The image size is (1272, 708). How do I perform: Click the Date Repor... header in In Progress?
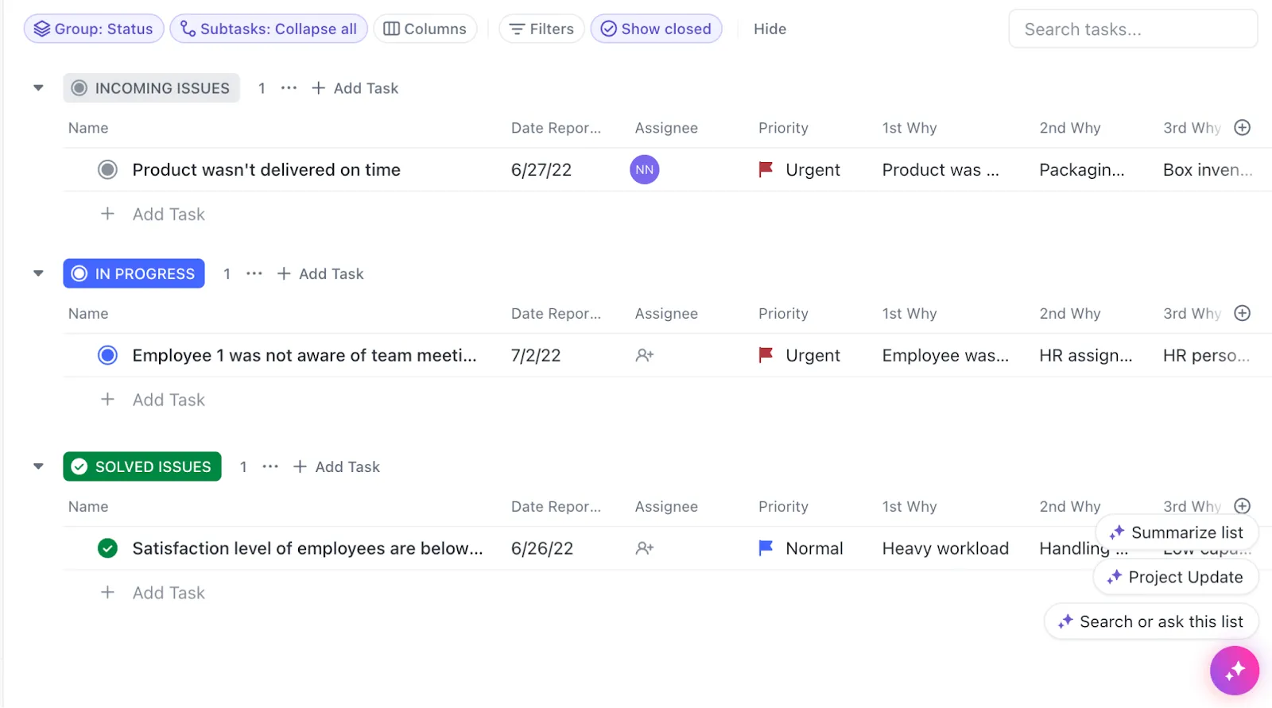(556, 313)
